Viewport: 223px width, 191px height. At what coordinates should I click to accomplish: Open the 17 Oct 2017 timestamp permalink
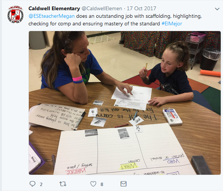coord(141,8)
